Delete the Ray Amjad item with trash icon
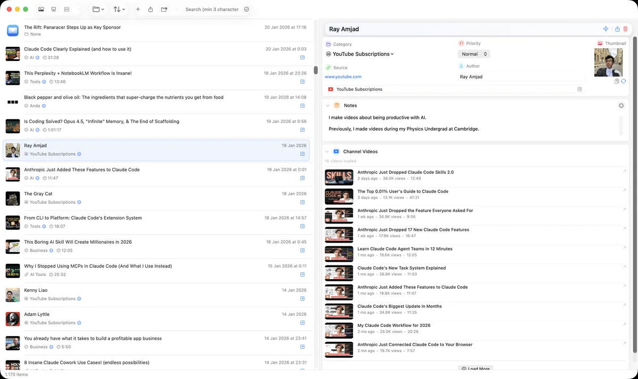The image size is (638, 379). coord(626,29)
